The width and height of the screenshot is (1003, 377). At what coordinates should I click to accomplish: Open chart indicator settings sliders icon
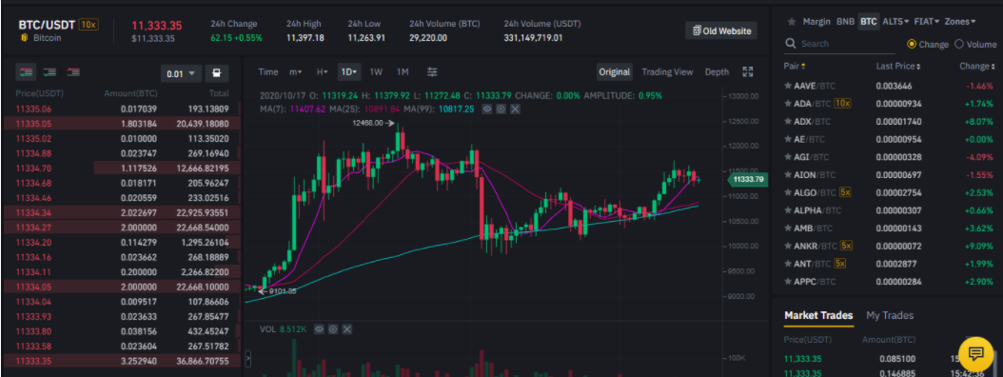click(432, 72)
